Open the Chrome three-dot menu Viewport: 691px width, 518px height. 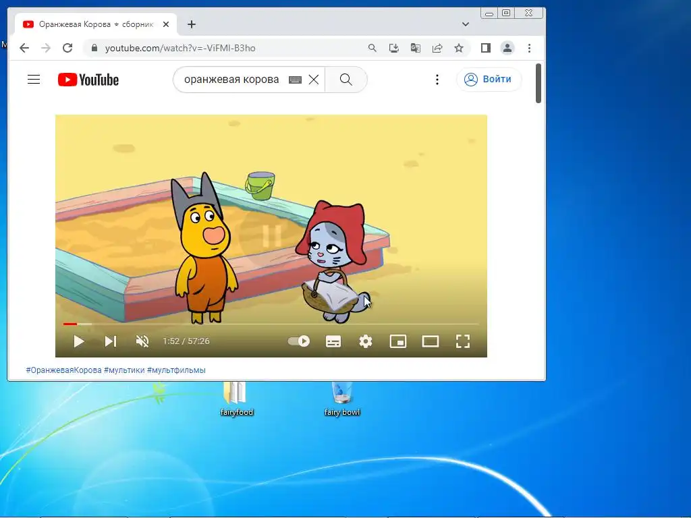point(529,48)
